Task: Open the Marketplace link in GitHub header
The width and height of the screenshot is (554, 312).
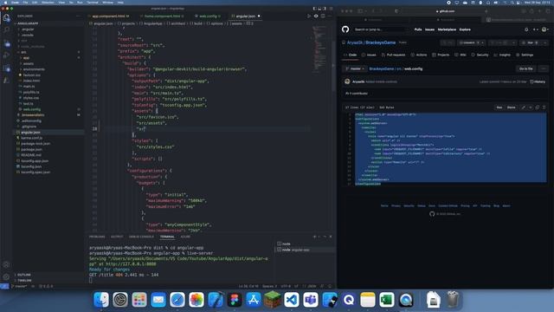Action: click(447, 29)
